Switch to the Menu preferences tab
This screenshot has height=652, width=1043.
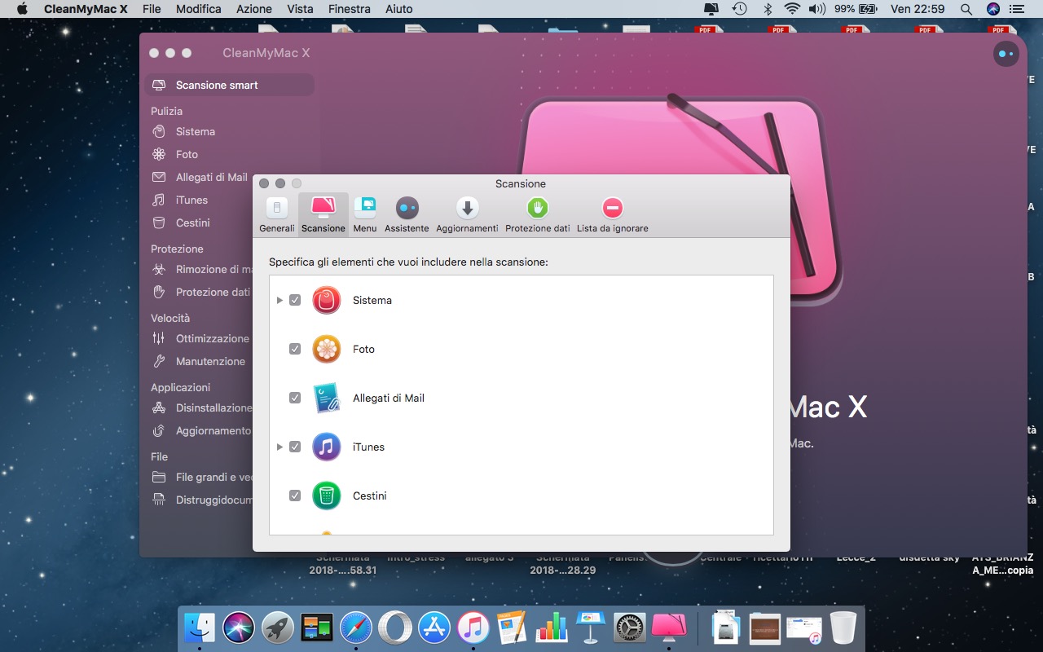[365, 215]
